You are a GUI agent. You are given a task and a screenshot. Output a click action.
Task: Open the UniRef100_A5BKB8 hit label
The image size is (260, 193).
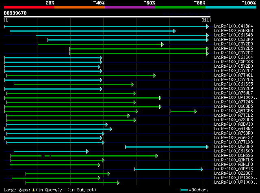click(x=233, y=31)
